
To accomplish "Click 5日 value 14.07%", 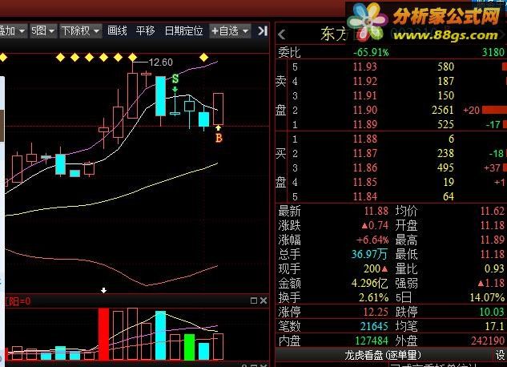I will [x=487, y=297].
